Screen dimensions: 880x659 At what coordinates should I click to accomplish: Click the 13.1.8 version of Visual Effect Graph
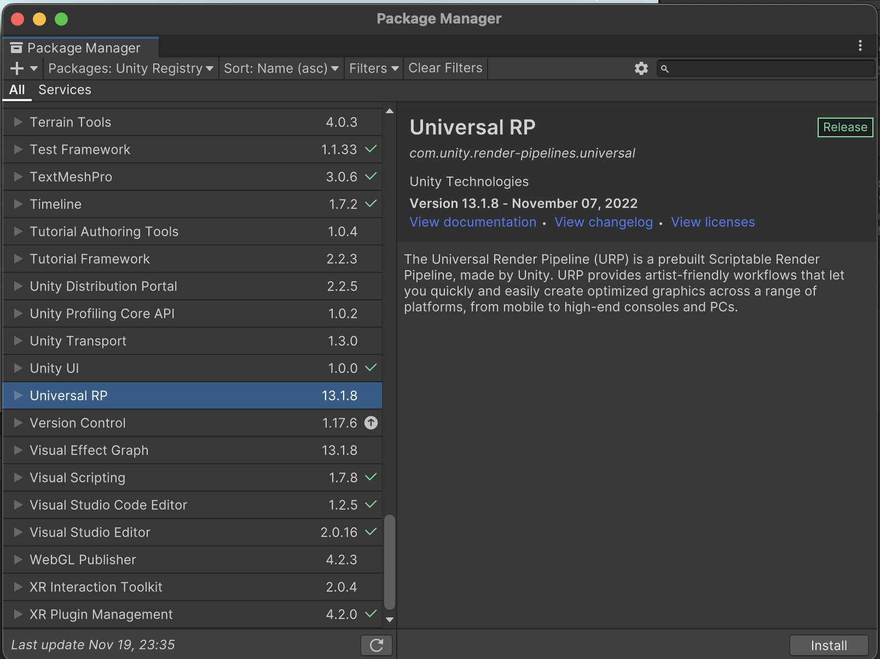(x=339, y=450)
